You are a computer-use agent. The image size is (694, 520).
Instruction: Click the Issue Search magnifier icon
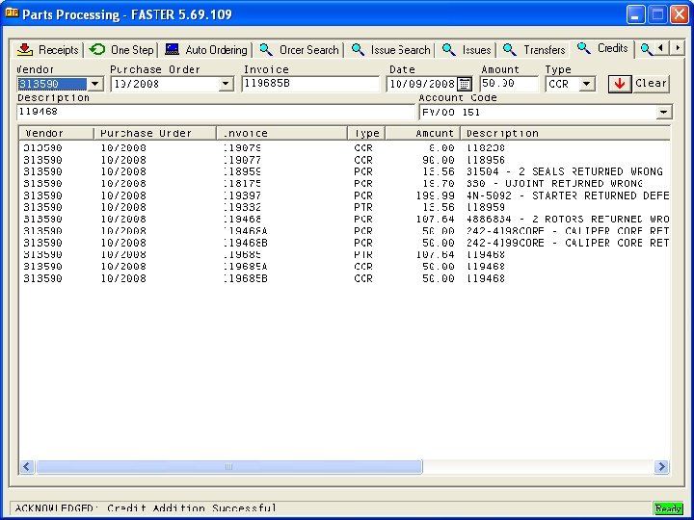pos(358,49)
